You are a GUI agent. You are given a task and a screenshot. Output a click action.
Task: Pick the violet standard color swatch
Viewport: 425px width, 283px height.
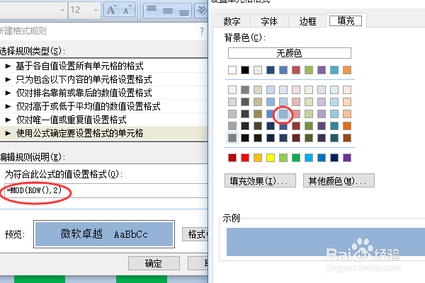click(x=347, y=158)
